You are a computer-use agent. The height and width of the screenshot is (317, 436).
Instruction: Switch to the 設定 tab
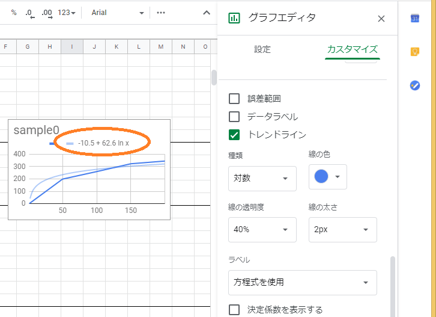[262, 49]
